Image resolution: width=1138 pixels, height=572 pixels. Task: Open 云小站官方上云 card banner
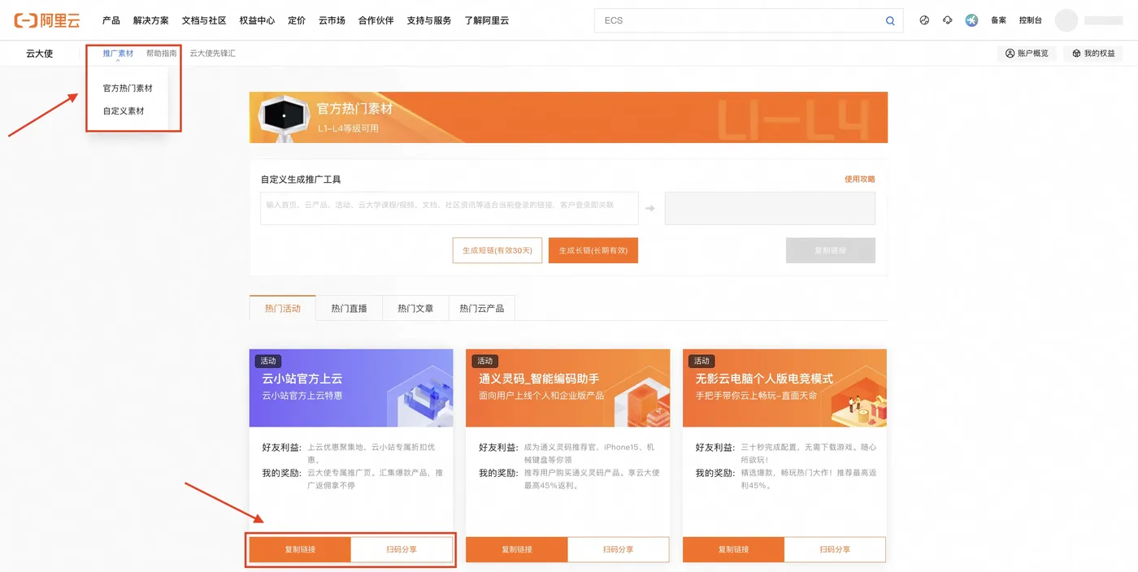coord(351,388)
